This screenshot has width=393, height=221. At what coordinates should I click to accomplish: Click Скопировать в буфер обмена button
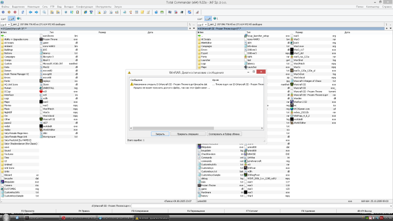coord(224,134)
